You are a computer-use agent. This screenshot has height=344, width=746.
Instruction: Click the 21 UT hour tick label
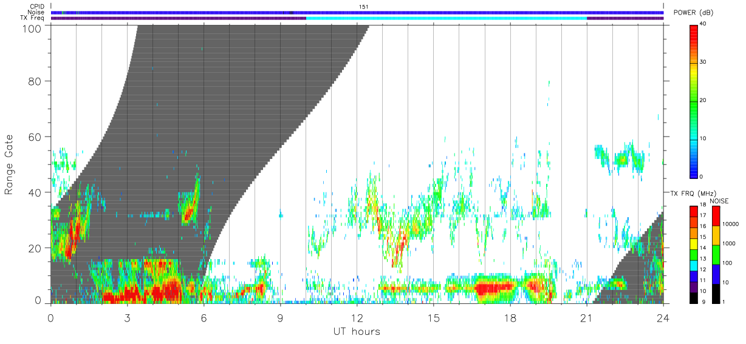click(x=587, y=318)
